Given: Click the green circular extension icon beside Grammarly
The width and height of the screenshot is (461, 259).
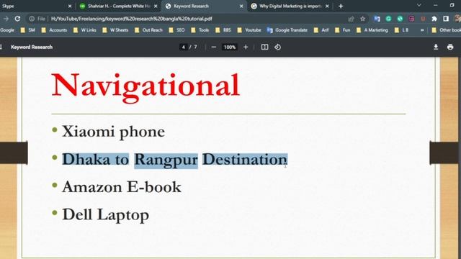Looking at the screenshot, I should point(400,19).
